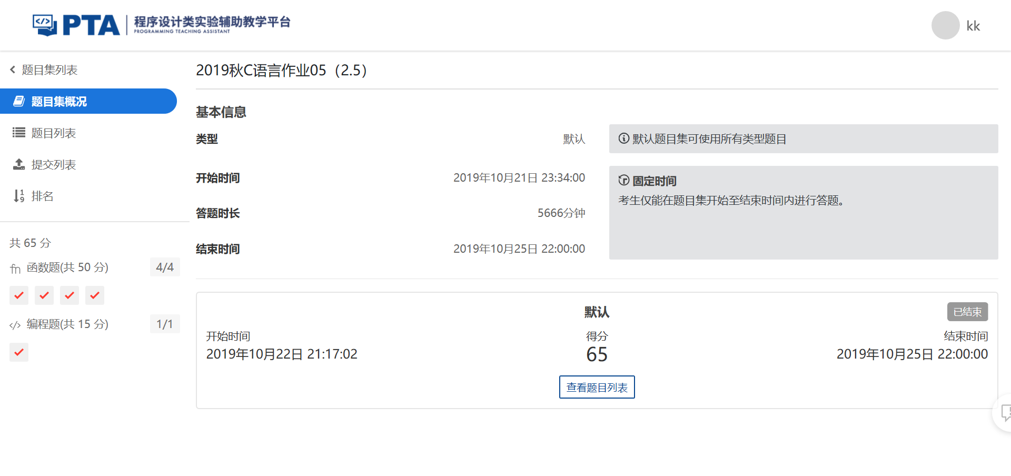
Task: Click the kk username text
Action: [x=973, y=26]
